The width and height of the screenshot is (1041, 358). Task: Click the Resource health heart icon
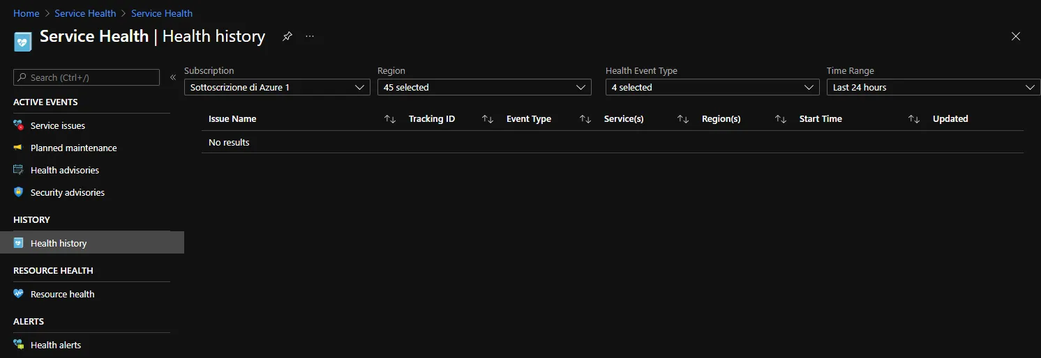19,294
